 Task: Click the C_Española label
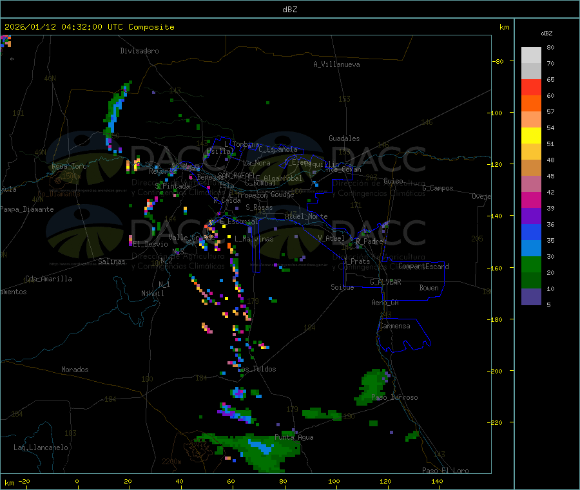pyautogui.click(x=278, y=149)
